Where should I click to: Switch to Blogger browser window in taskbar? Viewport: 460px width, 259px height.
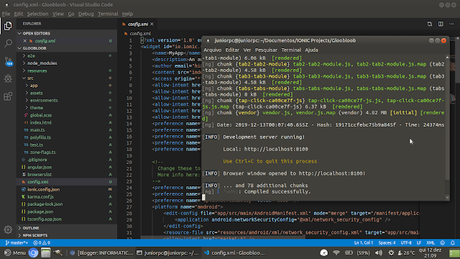click(x=101, y=253)
